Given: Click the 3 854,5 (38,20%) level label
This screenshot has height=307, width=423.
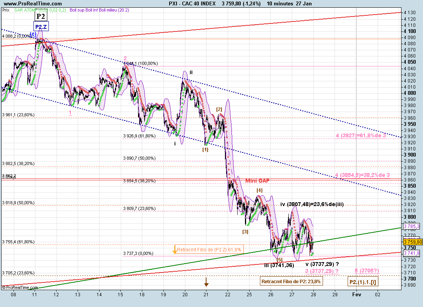Looking at the screenshot, I should [x=140, y=181].
